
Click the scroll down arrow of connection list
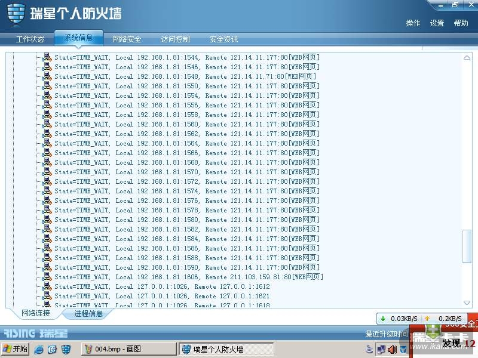tap(467, 303)
